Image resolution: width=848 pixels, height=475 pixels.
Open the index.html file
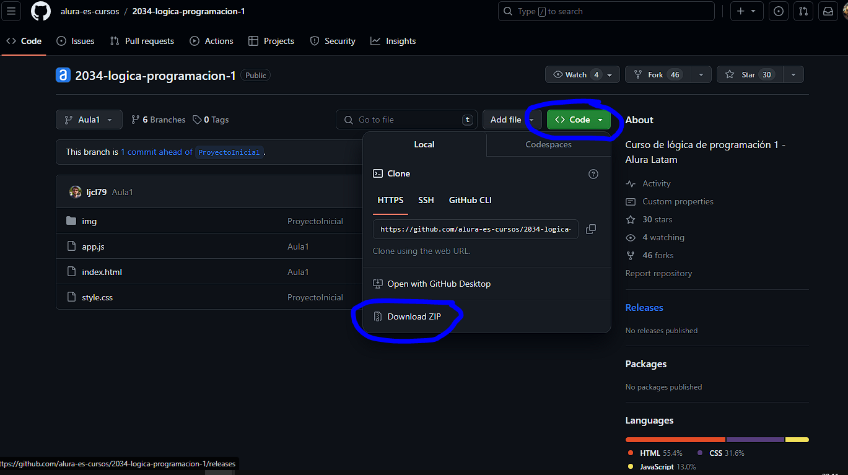pos(102,272)
